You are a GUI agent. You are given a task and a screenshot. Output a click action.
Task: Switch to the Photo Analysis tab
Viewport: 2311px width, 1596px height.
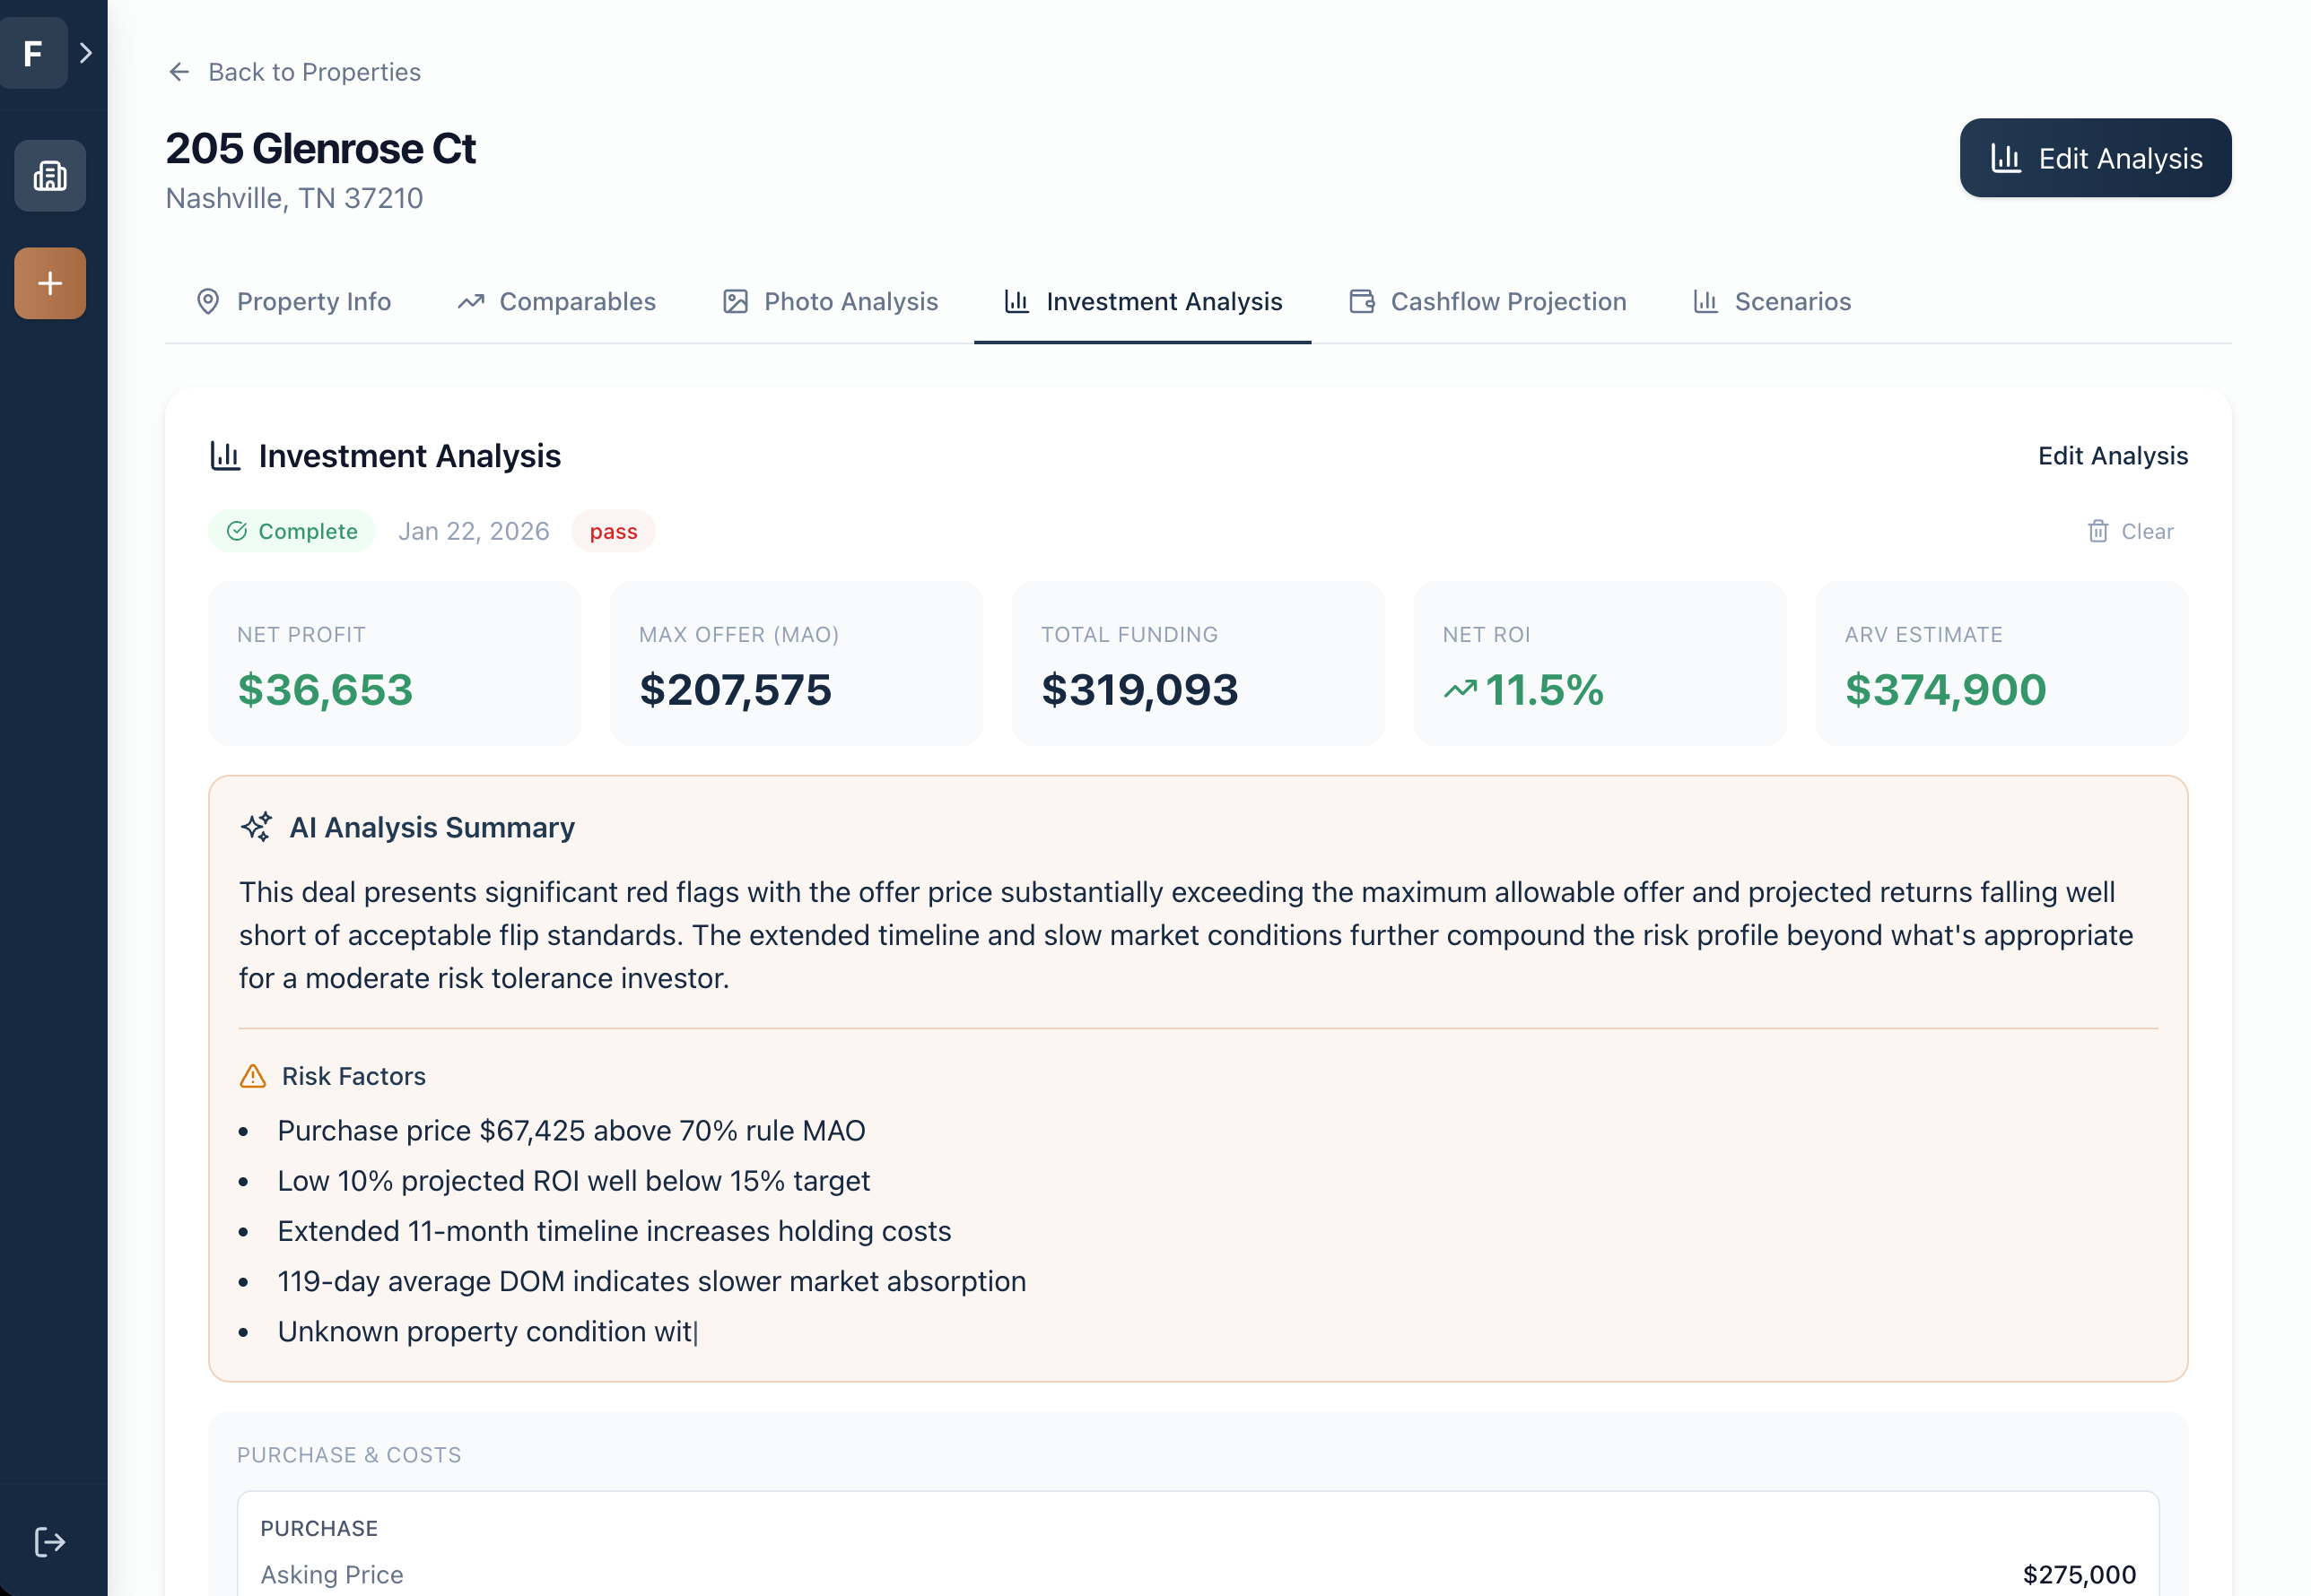click(829, 301)
